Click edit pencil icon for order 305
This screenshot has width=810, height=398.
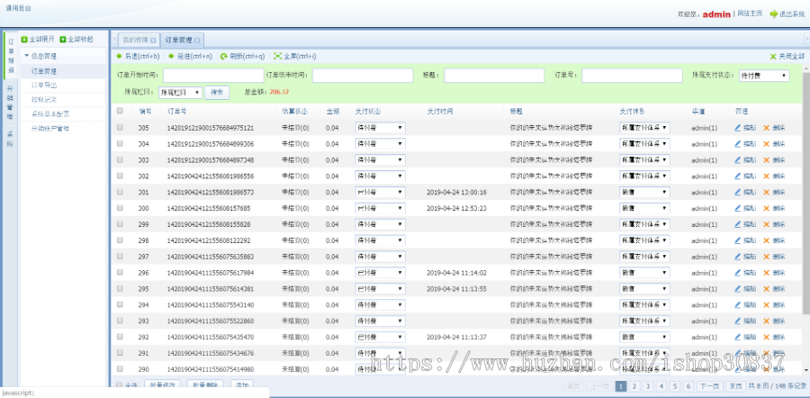point(738,128)
